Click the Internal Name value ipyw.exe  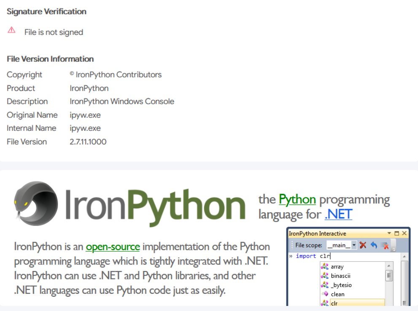85,128
